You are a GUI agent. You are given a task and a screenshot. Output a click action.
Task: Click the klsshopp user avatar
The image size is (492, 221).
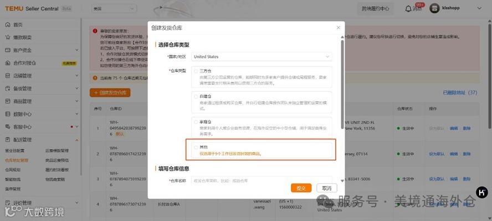434,8
